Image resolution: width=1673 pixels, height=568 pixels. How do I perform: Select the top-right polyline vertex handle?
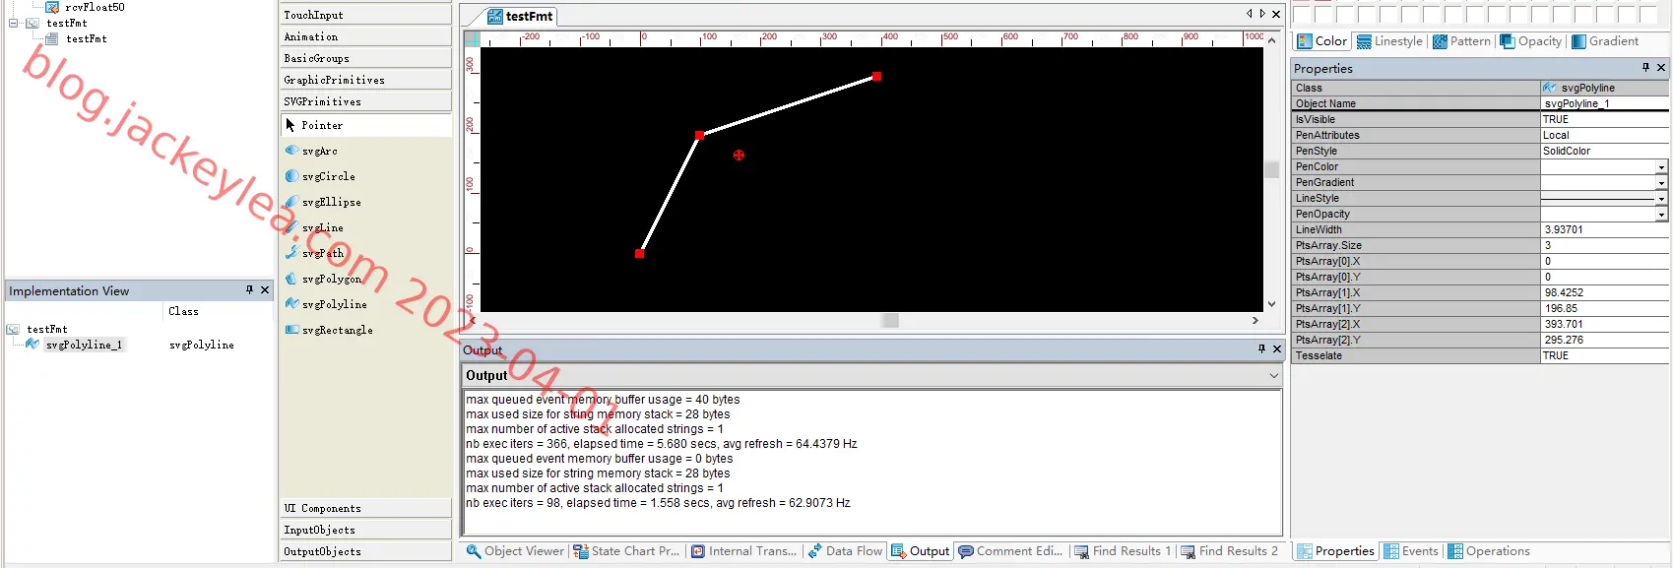pyautogui.click(x=876, y=76)
